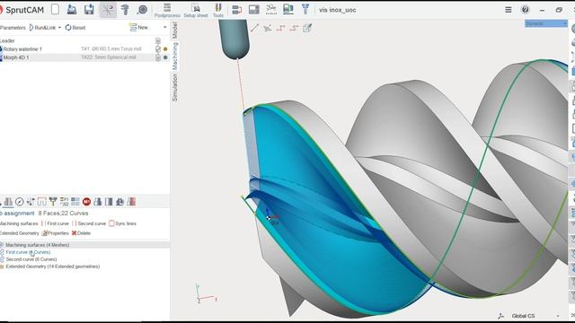Open the hamburger main menu
The image size is (575, 323).
coord(509,10)
